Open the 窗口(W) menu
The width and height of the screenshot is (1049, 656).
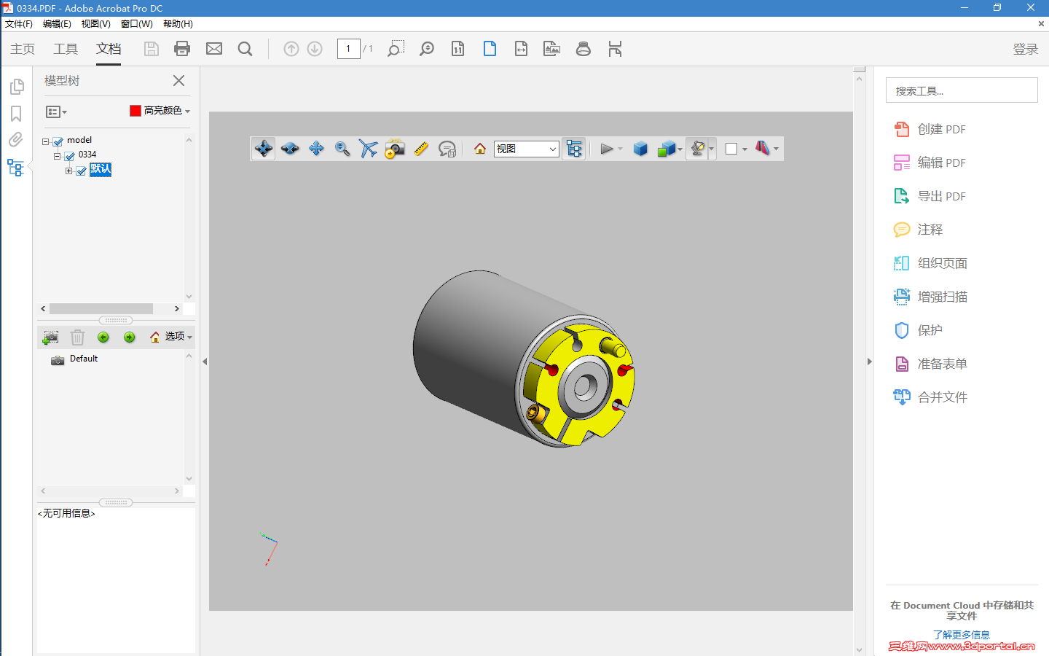(x=137, y=24)
